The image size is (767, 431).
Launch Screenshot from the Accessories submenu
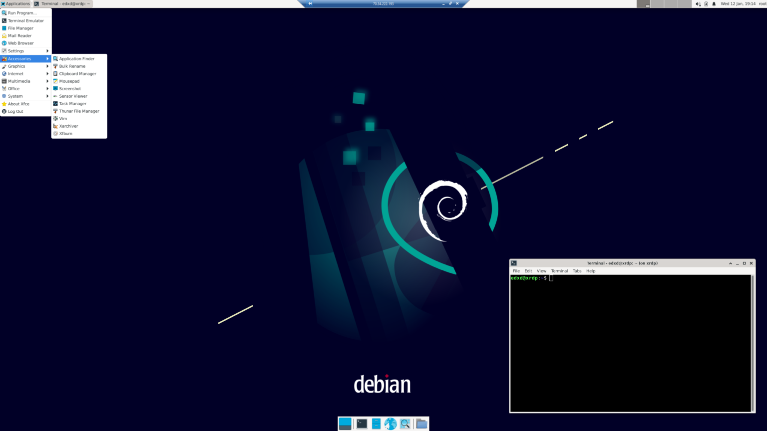click(69, 88)
